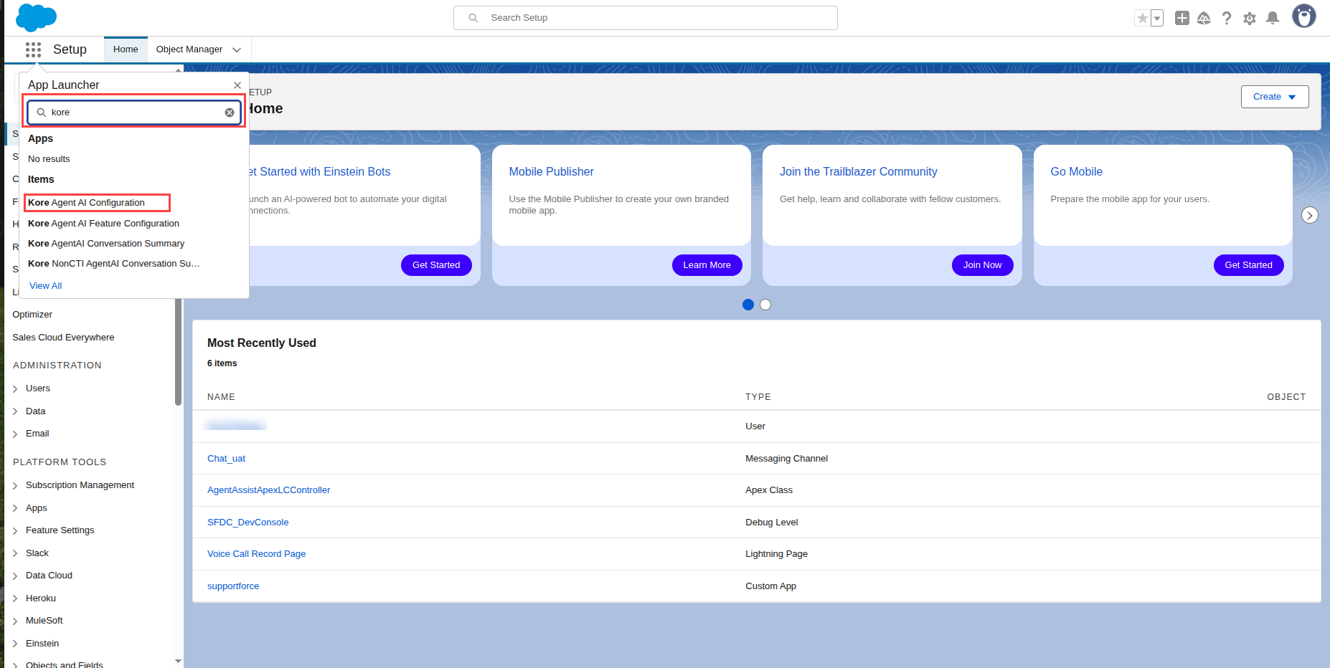Clear the kore search text
Screen dimensions: 1330x668
coord(230,113)
